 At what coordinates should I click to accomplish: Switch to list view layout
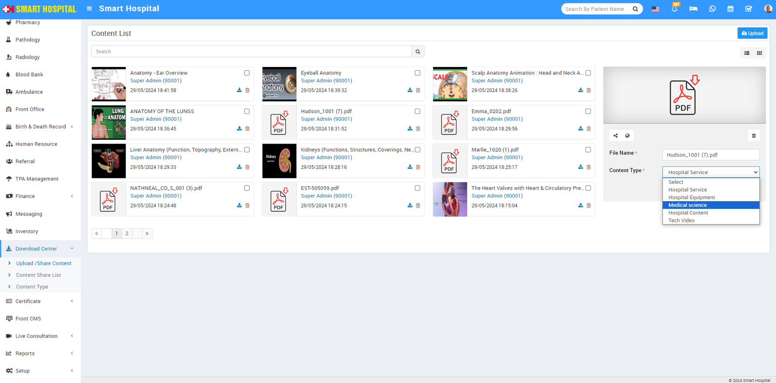coord(747,53)
